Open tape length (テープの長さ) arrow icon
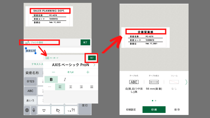This screenshot has height=118, width=210. [154, 82]
